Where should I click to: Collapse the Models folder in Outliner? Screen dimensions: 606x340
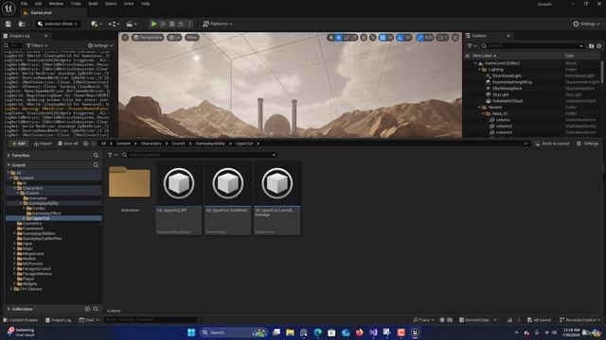coord(480,108)
